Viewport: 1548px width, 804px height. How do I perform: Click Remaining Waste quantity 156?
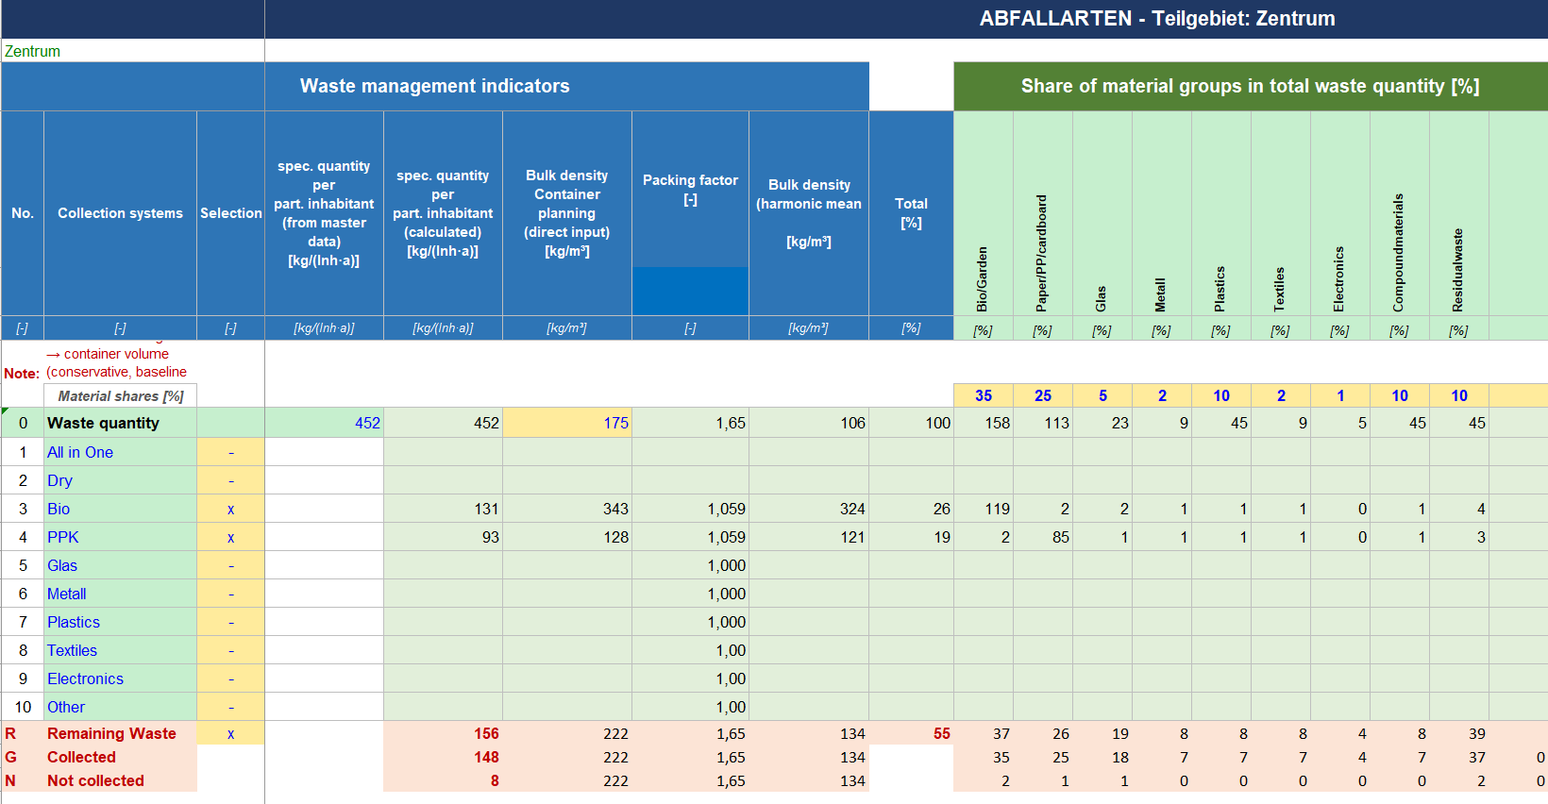coord(443,733)
